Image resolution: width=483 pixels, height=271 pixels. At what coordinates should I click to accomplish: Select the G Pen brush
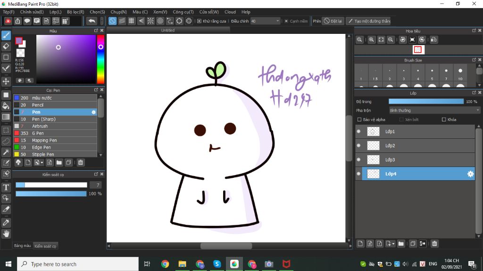tap(38, 133)
